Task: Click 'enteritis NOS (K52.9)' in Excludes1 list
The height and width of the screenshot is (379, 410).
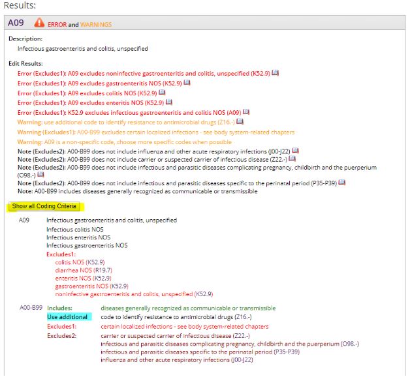Action: [83, 279]
